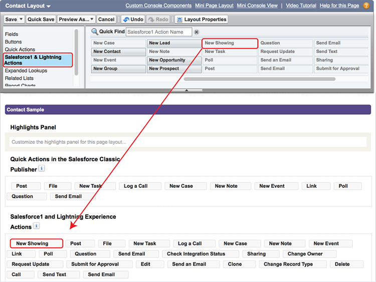
Task: Select Send an Email in Lightning Actions
Action: tap(194, 264)
